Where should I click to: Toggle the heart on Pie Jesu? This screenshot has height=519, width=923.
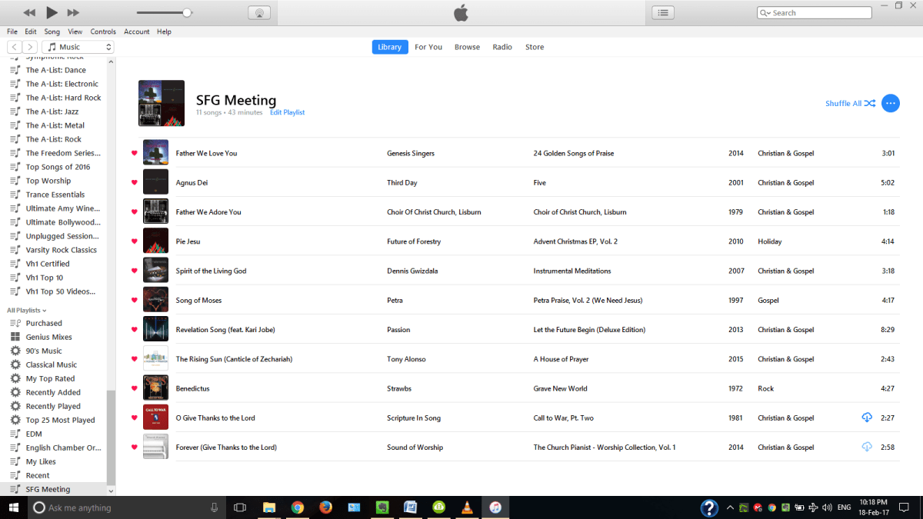point(134,241)
